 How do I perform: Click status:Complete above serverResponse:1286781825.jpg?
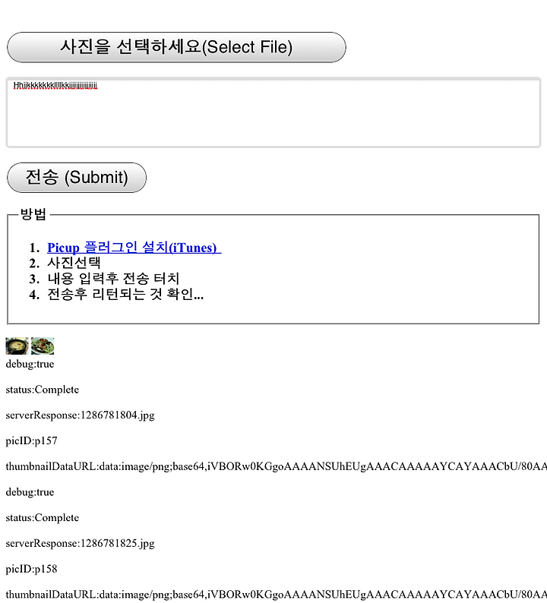click(43, 518)
